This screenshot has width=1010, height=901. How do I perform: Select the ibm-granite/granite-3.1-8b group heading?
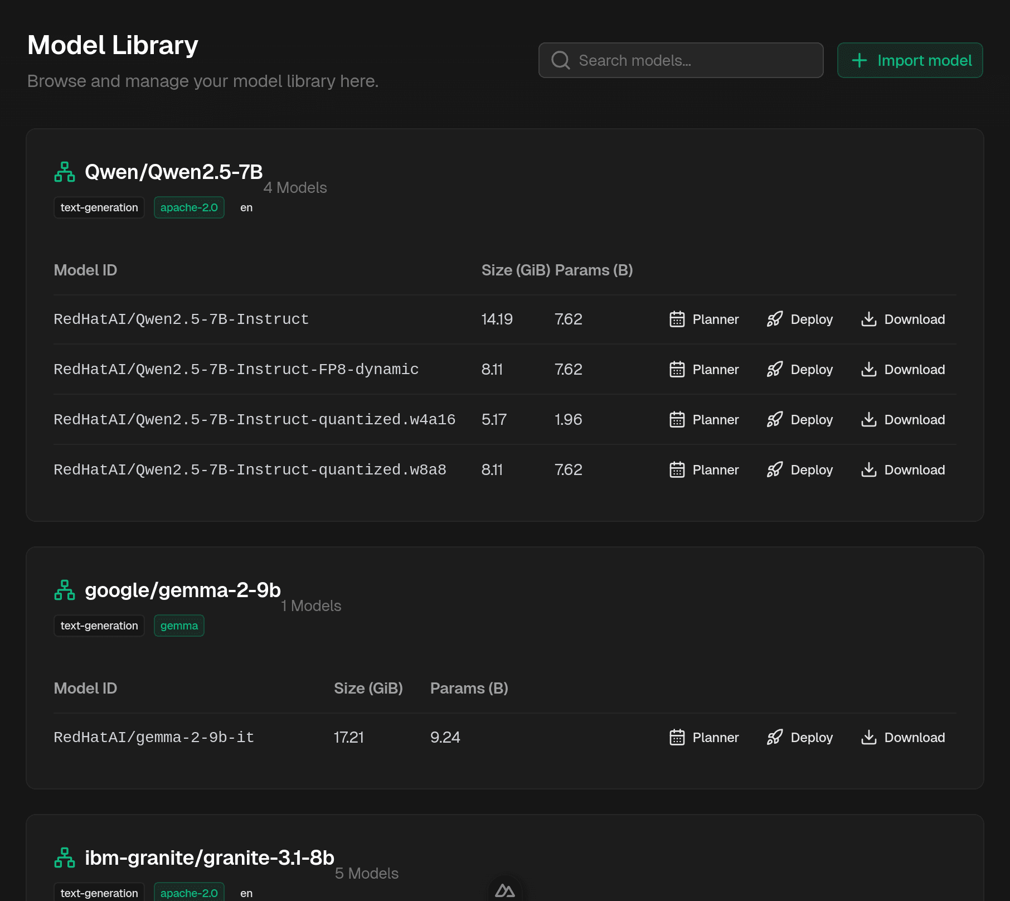(x=210, y=858)
